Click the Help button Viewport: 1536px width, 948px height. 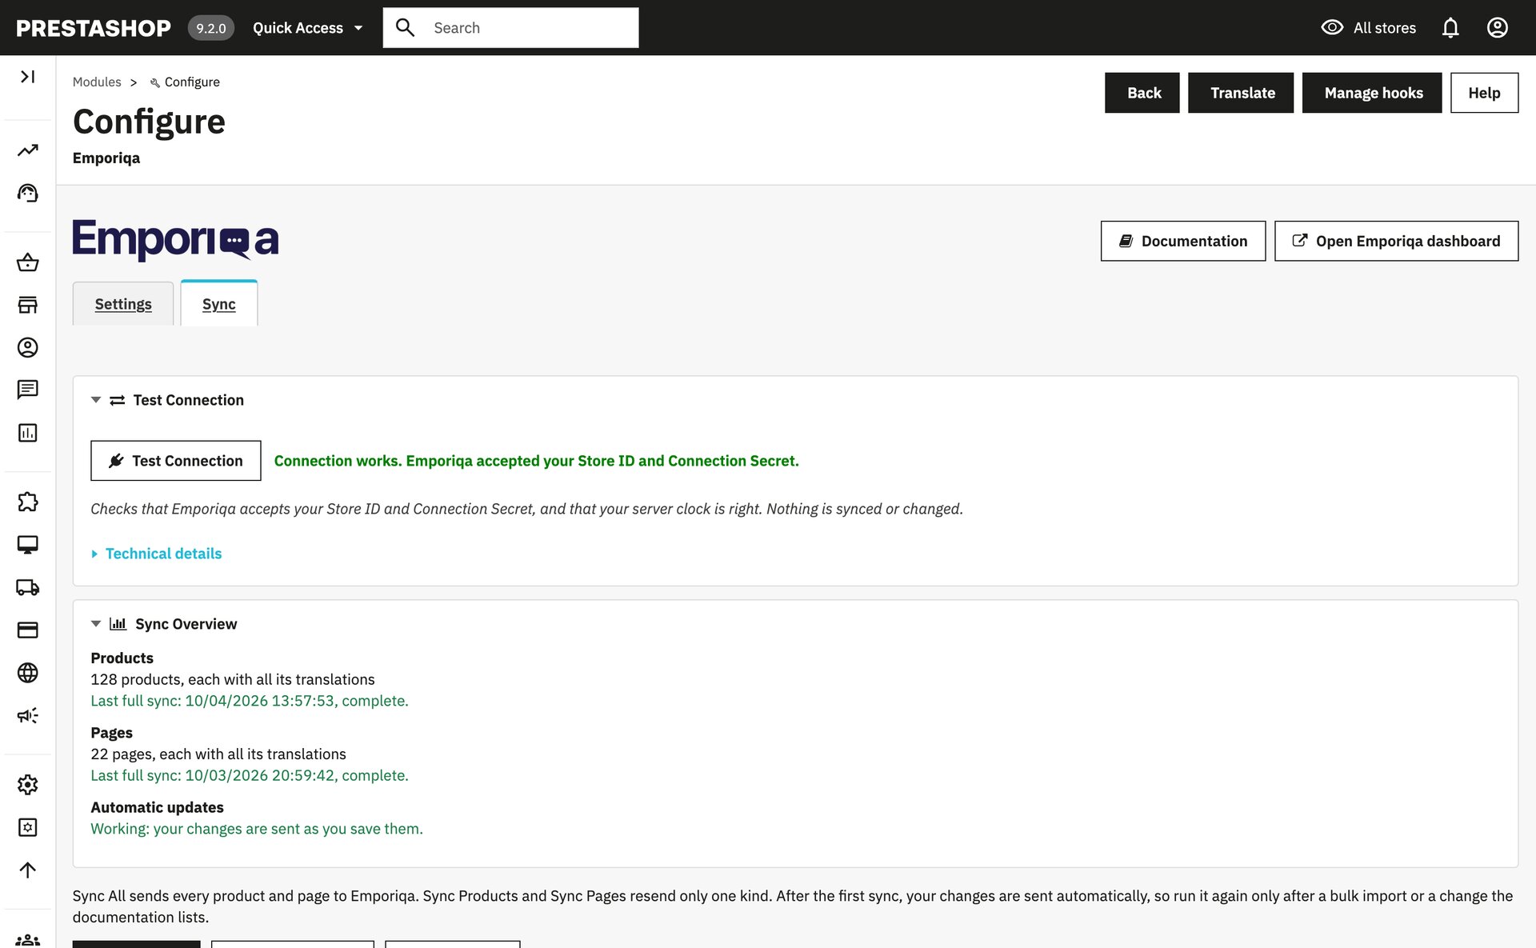[x=1485, y=93]
